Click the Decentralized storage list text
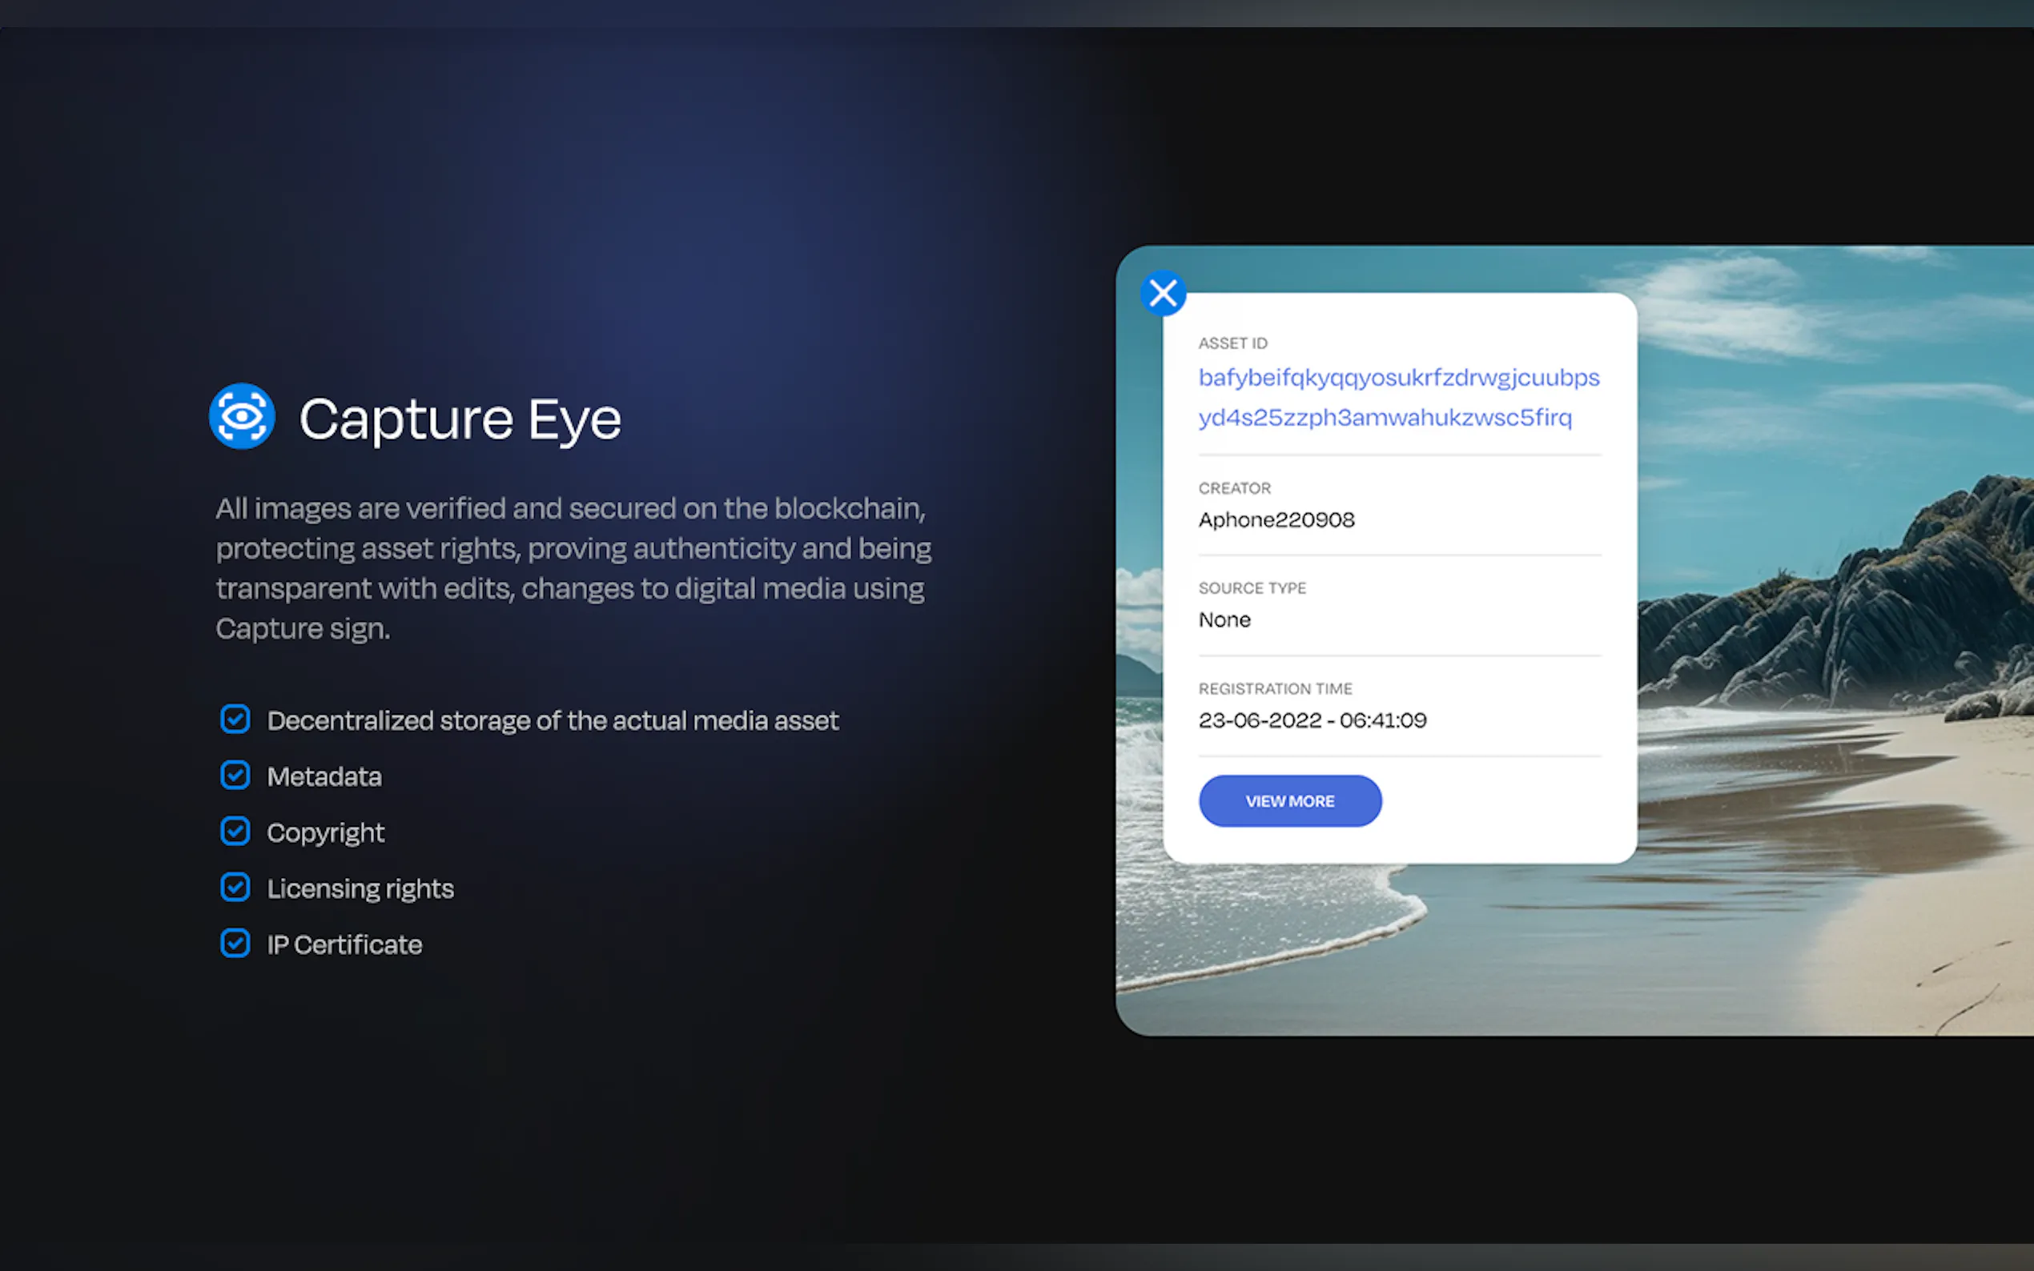The width and height of the screenshot is (2034, 1271). [x=553, y=720]
